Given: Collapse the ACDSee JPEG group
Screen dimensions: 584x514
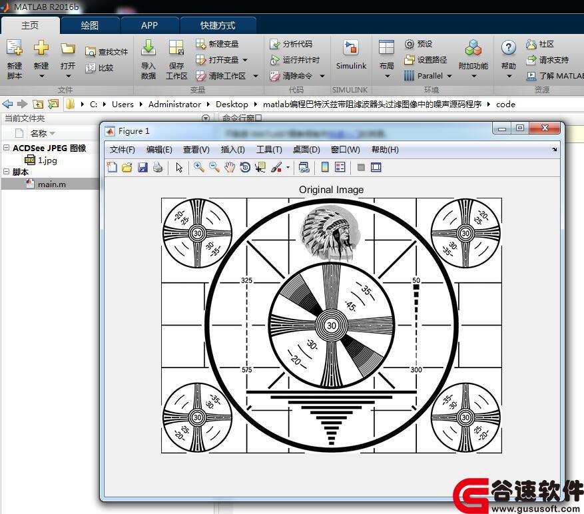Looking at the screenshot, I should pos(7,148).
